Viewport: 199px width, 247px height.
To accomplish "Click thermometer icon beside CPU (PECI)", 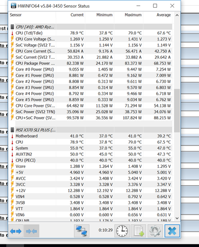I will (12, 160).
